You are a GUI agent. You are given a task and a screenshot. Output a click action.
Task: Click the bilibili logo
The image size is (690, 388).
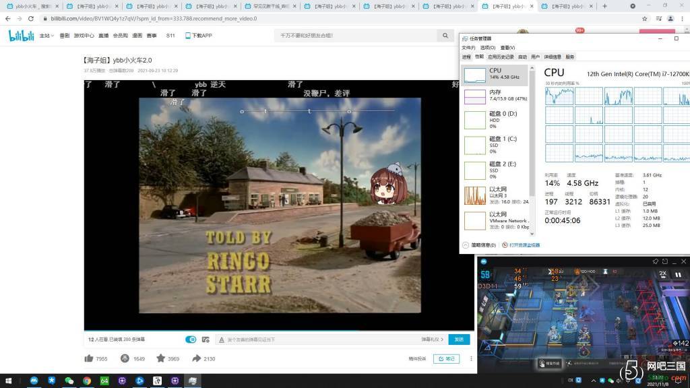tap(21, 36)
